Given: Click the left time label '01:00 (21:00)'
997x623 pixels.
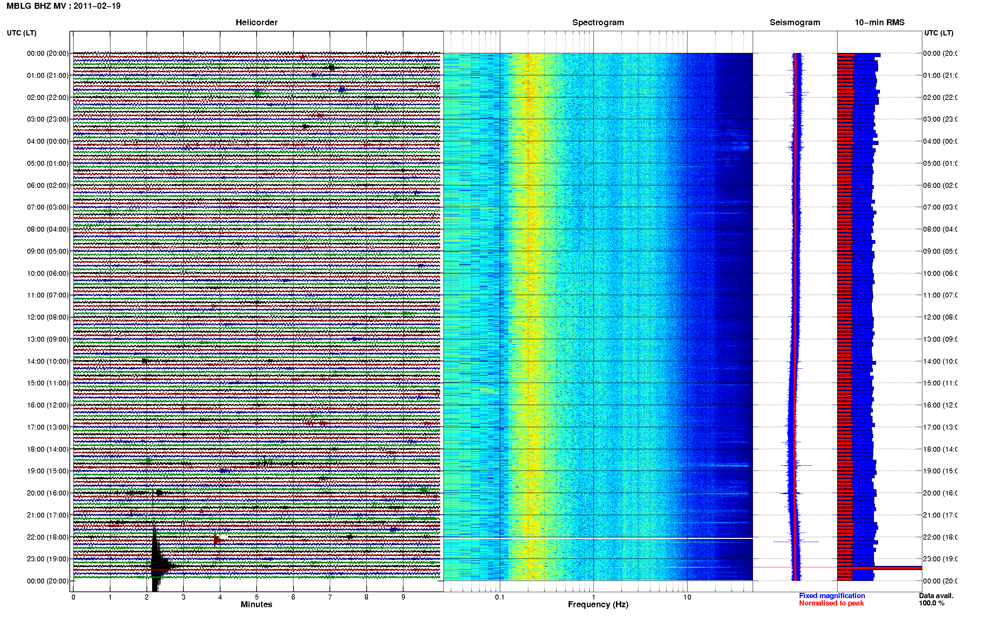Looking at the screenshot, I should pos(48,75).
